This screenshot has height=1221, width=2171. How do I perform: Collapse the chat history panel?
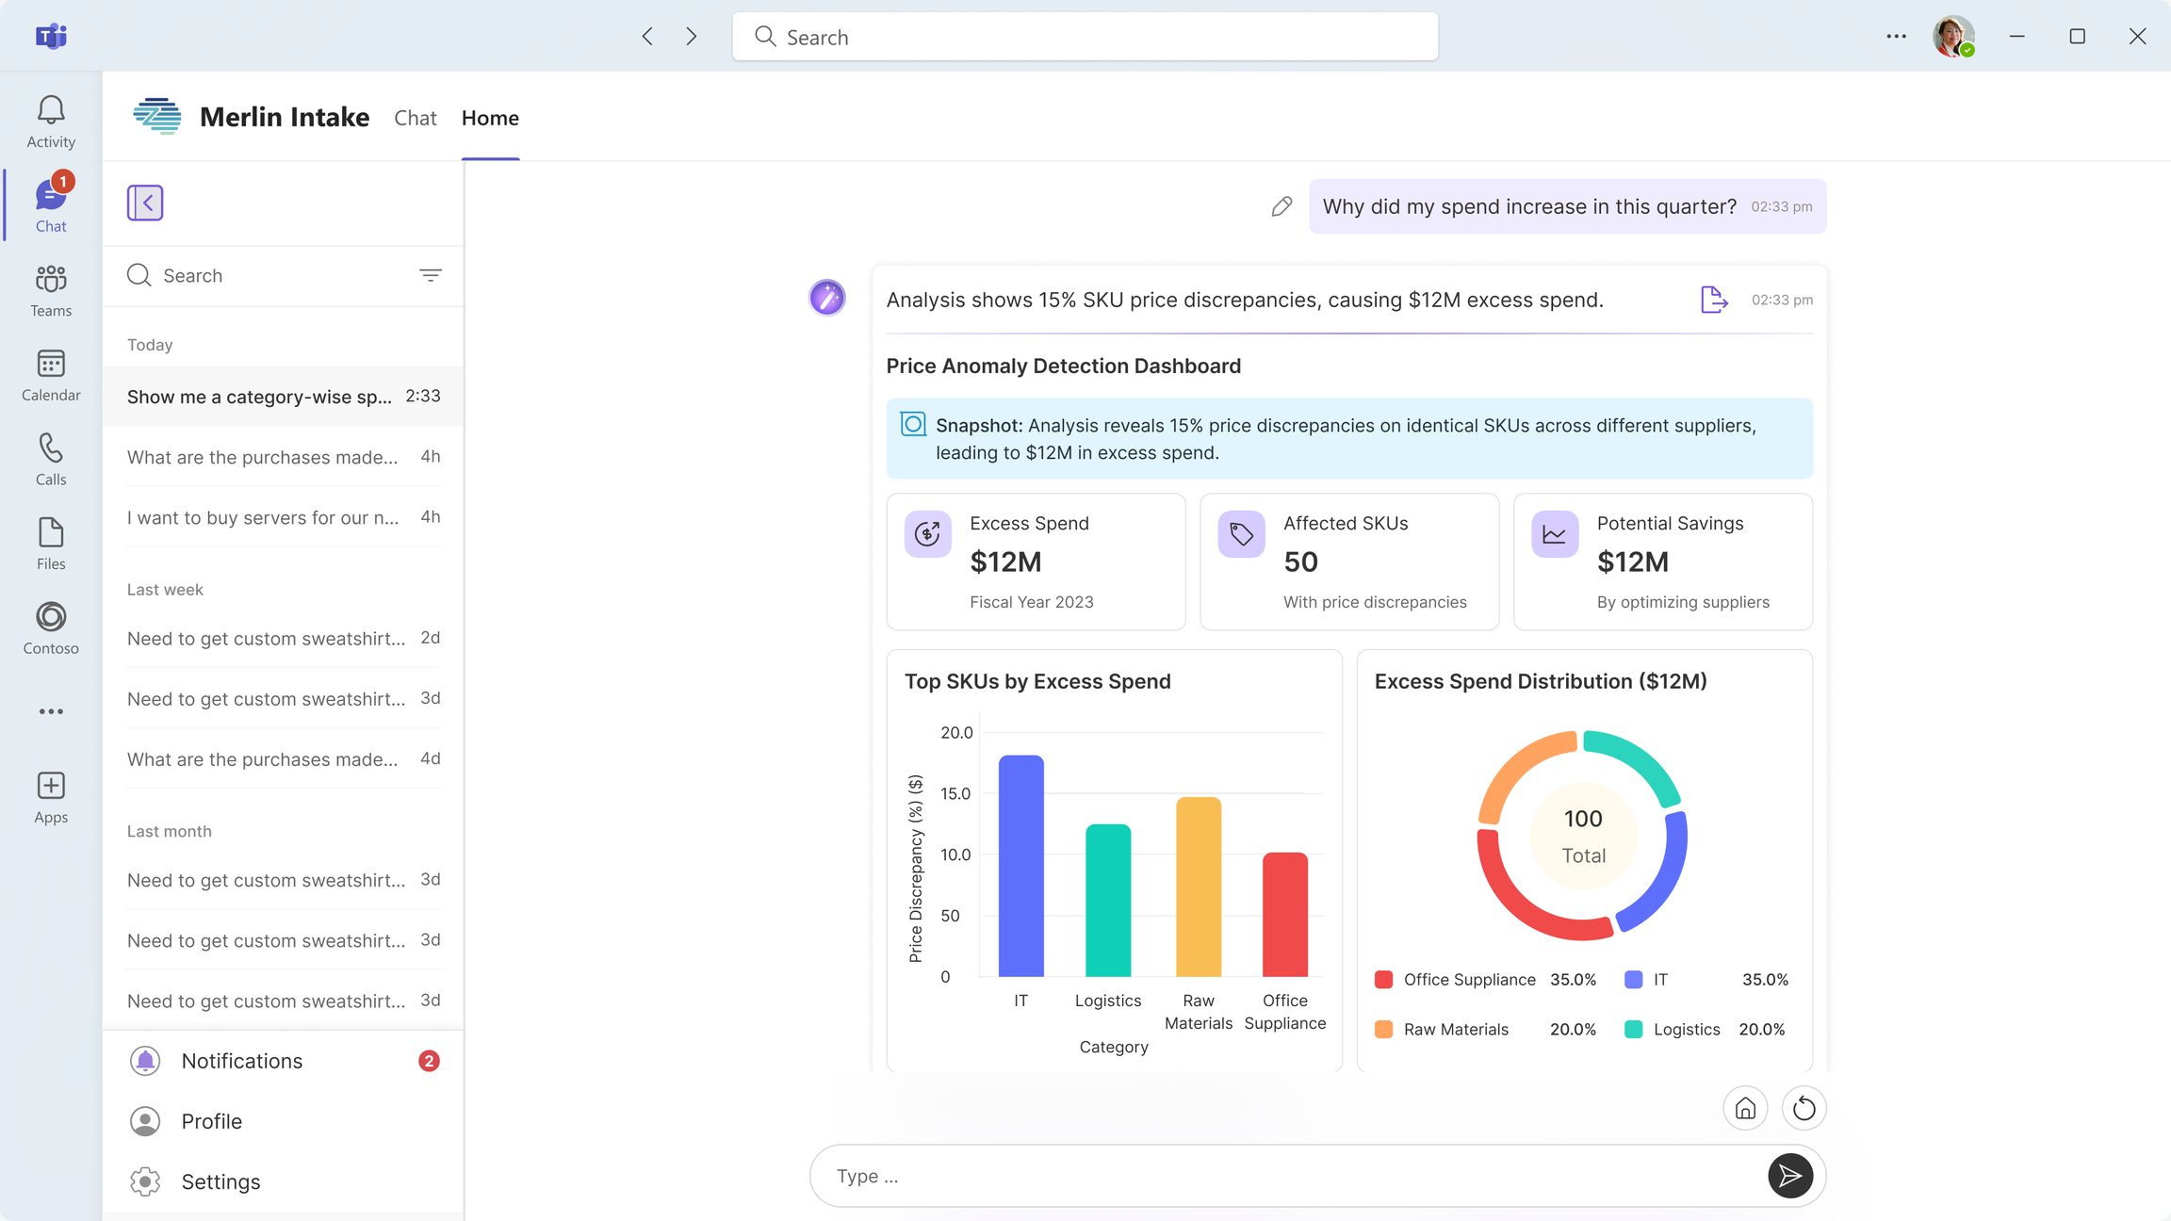tap(145, 203)
